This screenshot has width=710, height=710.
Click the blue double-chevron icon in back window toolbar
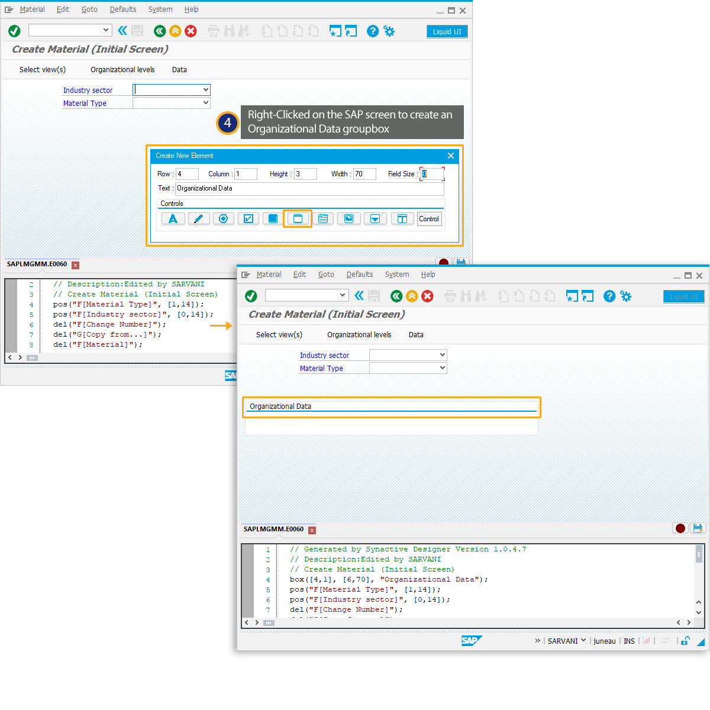(122, 31)
